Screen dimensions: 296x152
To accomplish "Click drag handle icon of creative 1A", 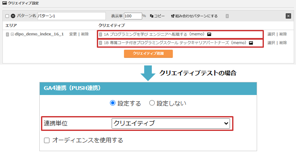I will tap(101, 34).
